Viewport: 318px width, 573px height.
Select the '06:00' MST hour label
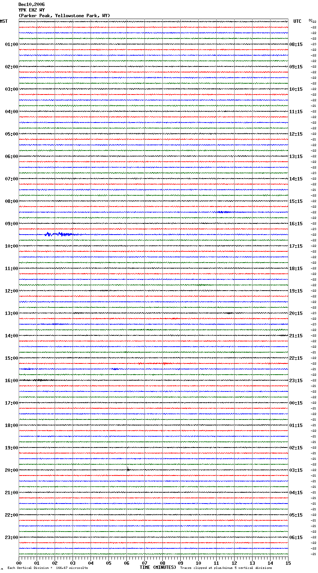(12, 157)
